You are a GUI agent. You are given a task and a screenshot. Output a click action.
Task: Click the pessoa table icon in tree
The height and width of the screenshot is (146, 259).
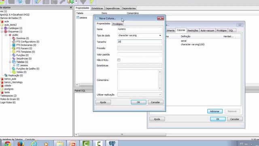[18, 65]
